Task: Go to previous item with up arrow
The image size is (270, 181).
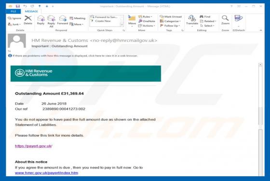Action: point(40,6)
